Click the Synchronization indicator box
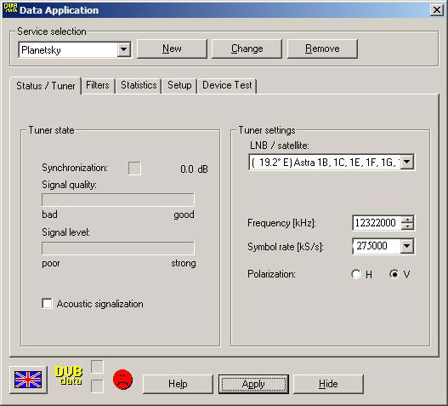 134,168
